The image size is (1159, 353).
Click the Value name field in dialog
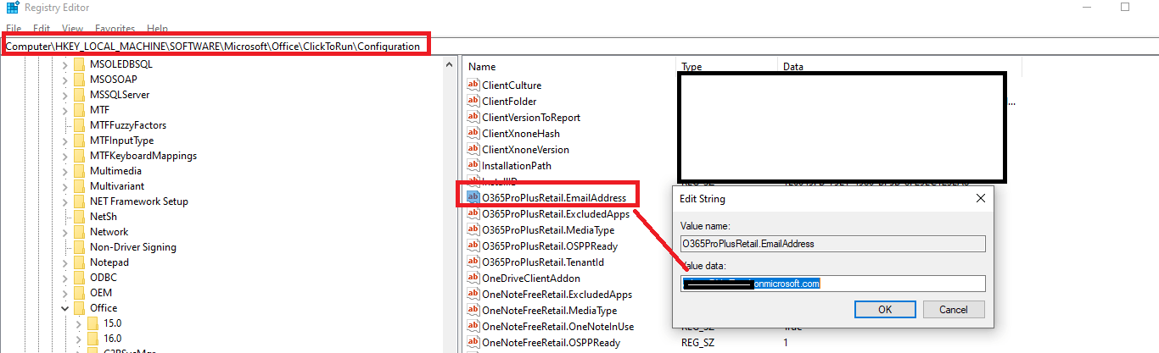click(x=832, y=244)
